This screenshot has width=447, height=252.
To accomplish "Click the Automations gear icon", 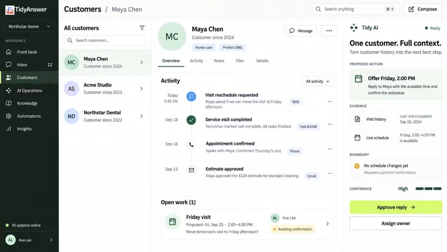I will pyautogui.click(x=9, y=116).
